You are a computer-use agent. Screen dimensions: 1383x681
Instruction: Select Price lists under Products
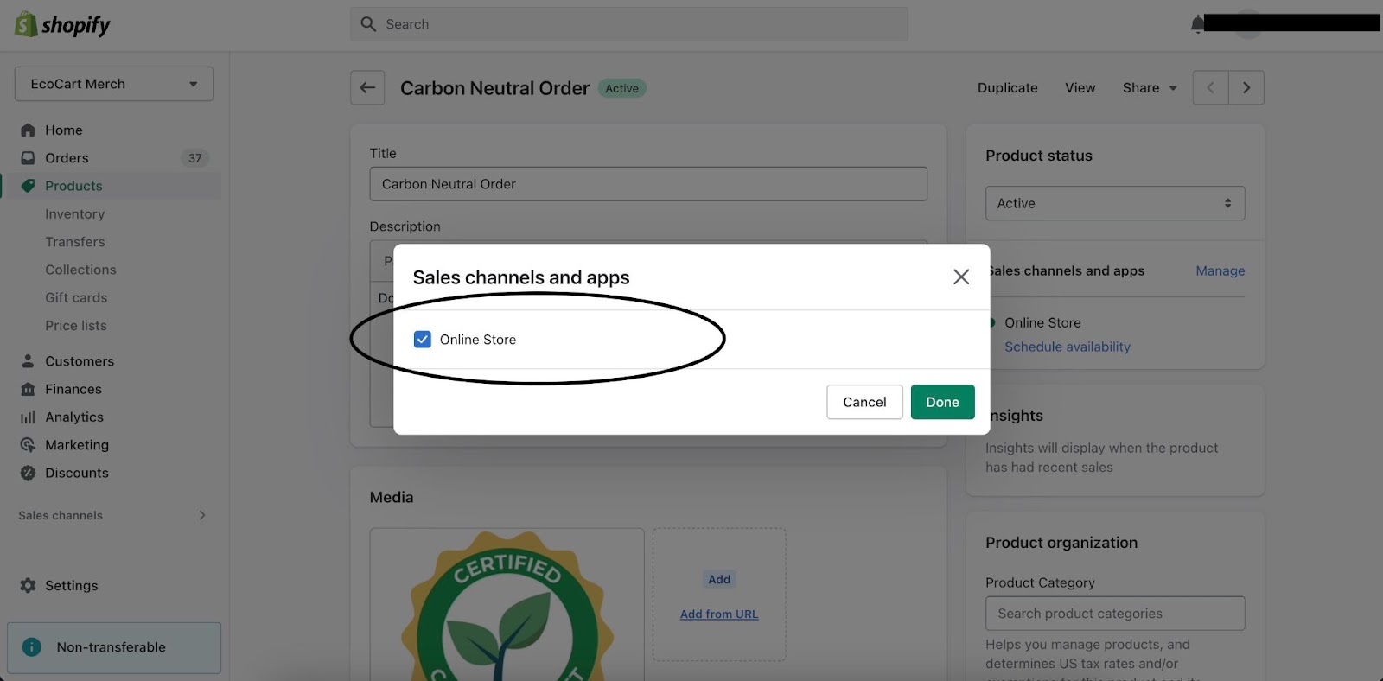coord(76,326)
